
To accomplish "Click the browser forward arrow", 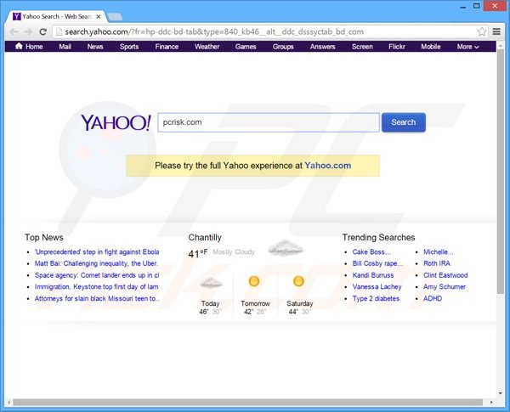I will point(28,32).
